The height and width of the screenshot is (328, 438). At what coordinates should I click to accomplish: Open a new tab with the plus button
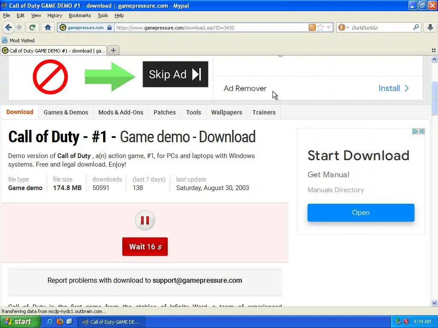[113, 50]
